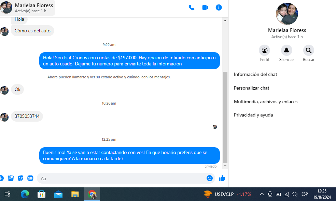Select the Fiat Cronos cuotas message

click(x=129, y=61)
